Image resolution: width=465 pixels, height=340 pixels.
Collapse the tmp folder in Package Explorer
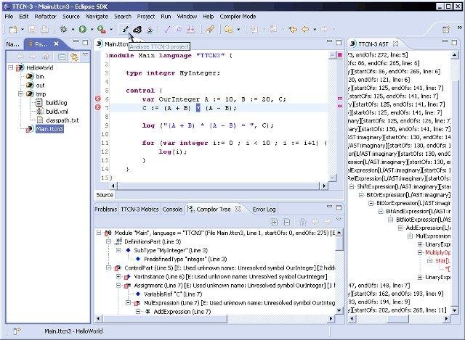coord(20,94)
